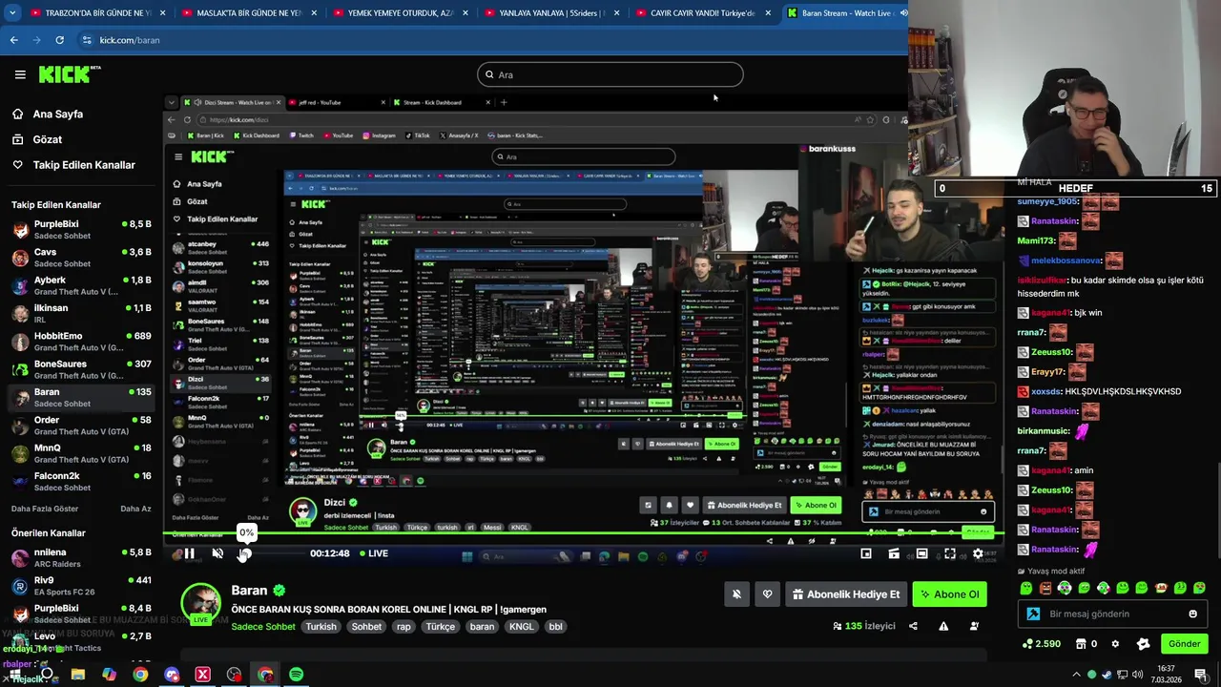This screenshot has width=1221, height=687.
Task: Click the chat identity badge icon
Action: coord(1033,614)
